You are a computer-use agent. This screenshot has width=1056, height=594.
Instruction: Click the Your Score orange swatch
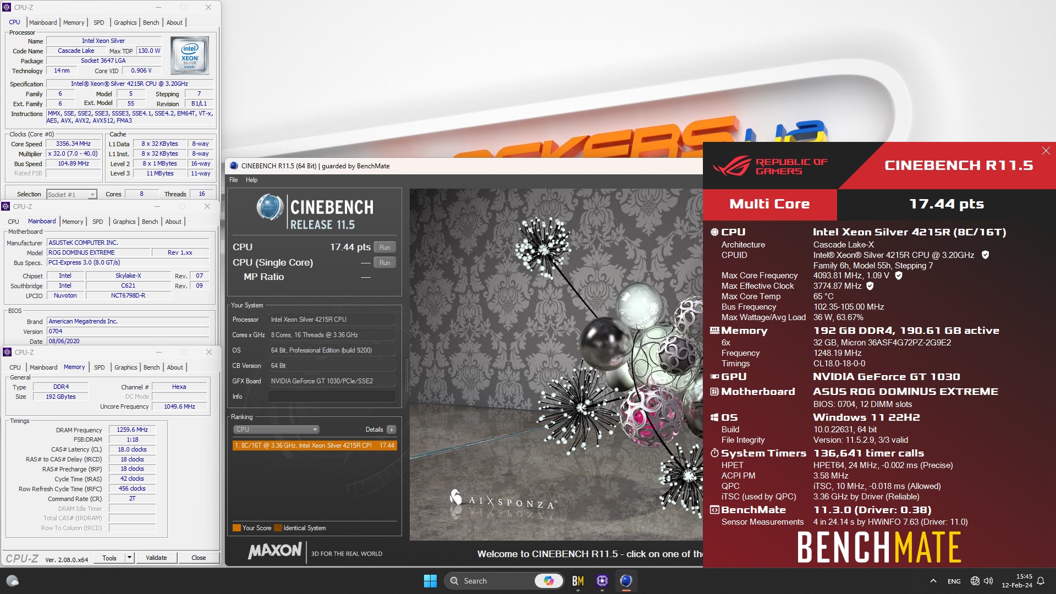click(237, 528)
